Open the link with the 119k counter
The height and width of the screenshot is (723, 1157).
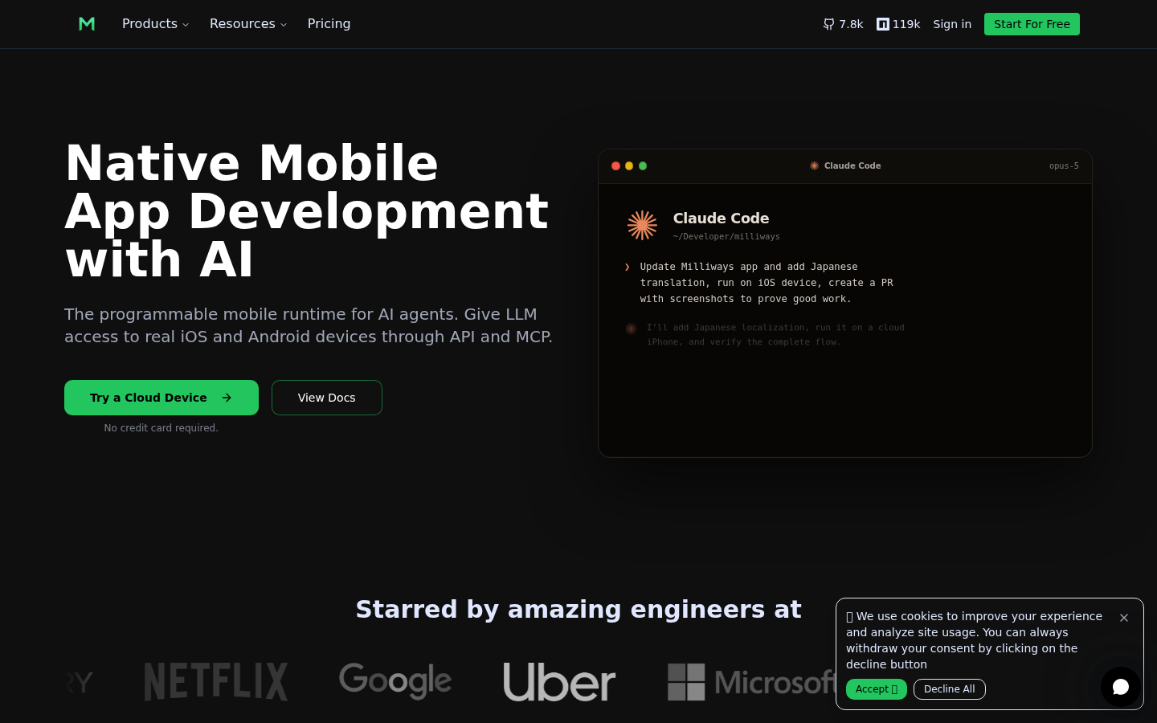tap(898, 24)
